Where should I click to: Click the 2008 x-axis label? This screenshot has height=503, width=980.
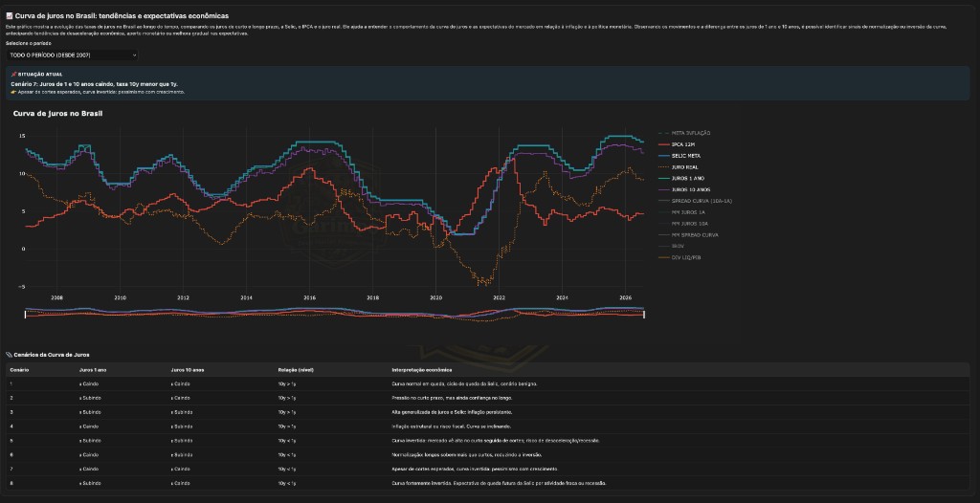point(56,296)
